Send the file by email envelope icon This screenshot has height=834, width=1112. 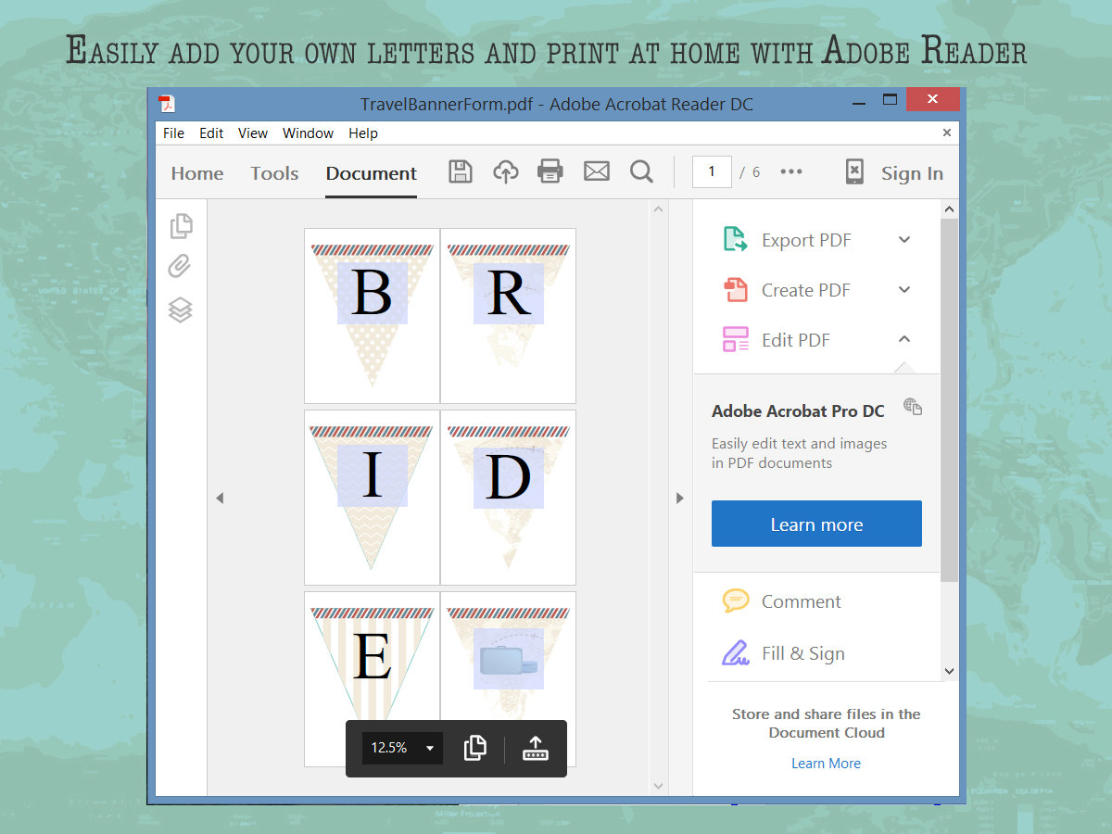(597, 171)
